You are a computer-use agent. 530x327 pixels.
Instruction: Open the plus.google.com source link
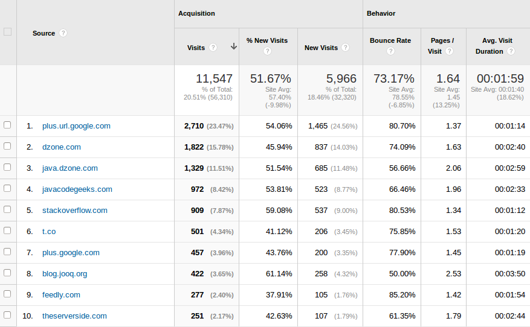pyautogui.click(x=71, y=253)
